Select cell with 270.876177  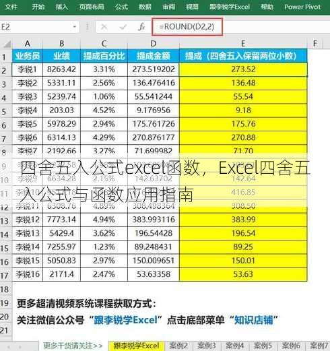click(154, 137)
